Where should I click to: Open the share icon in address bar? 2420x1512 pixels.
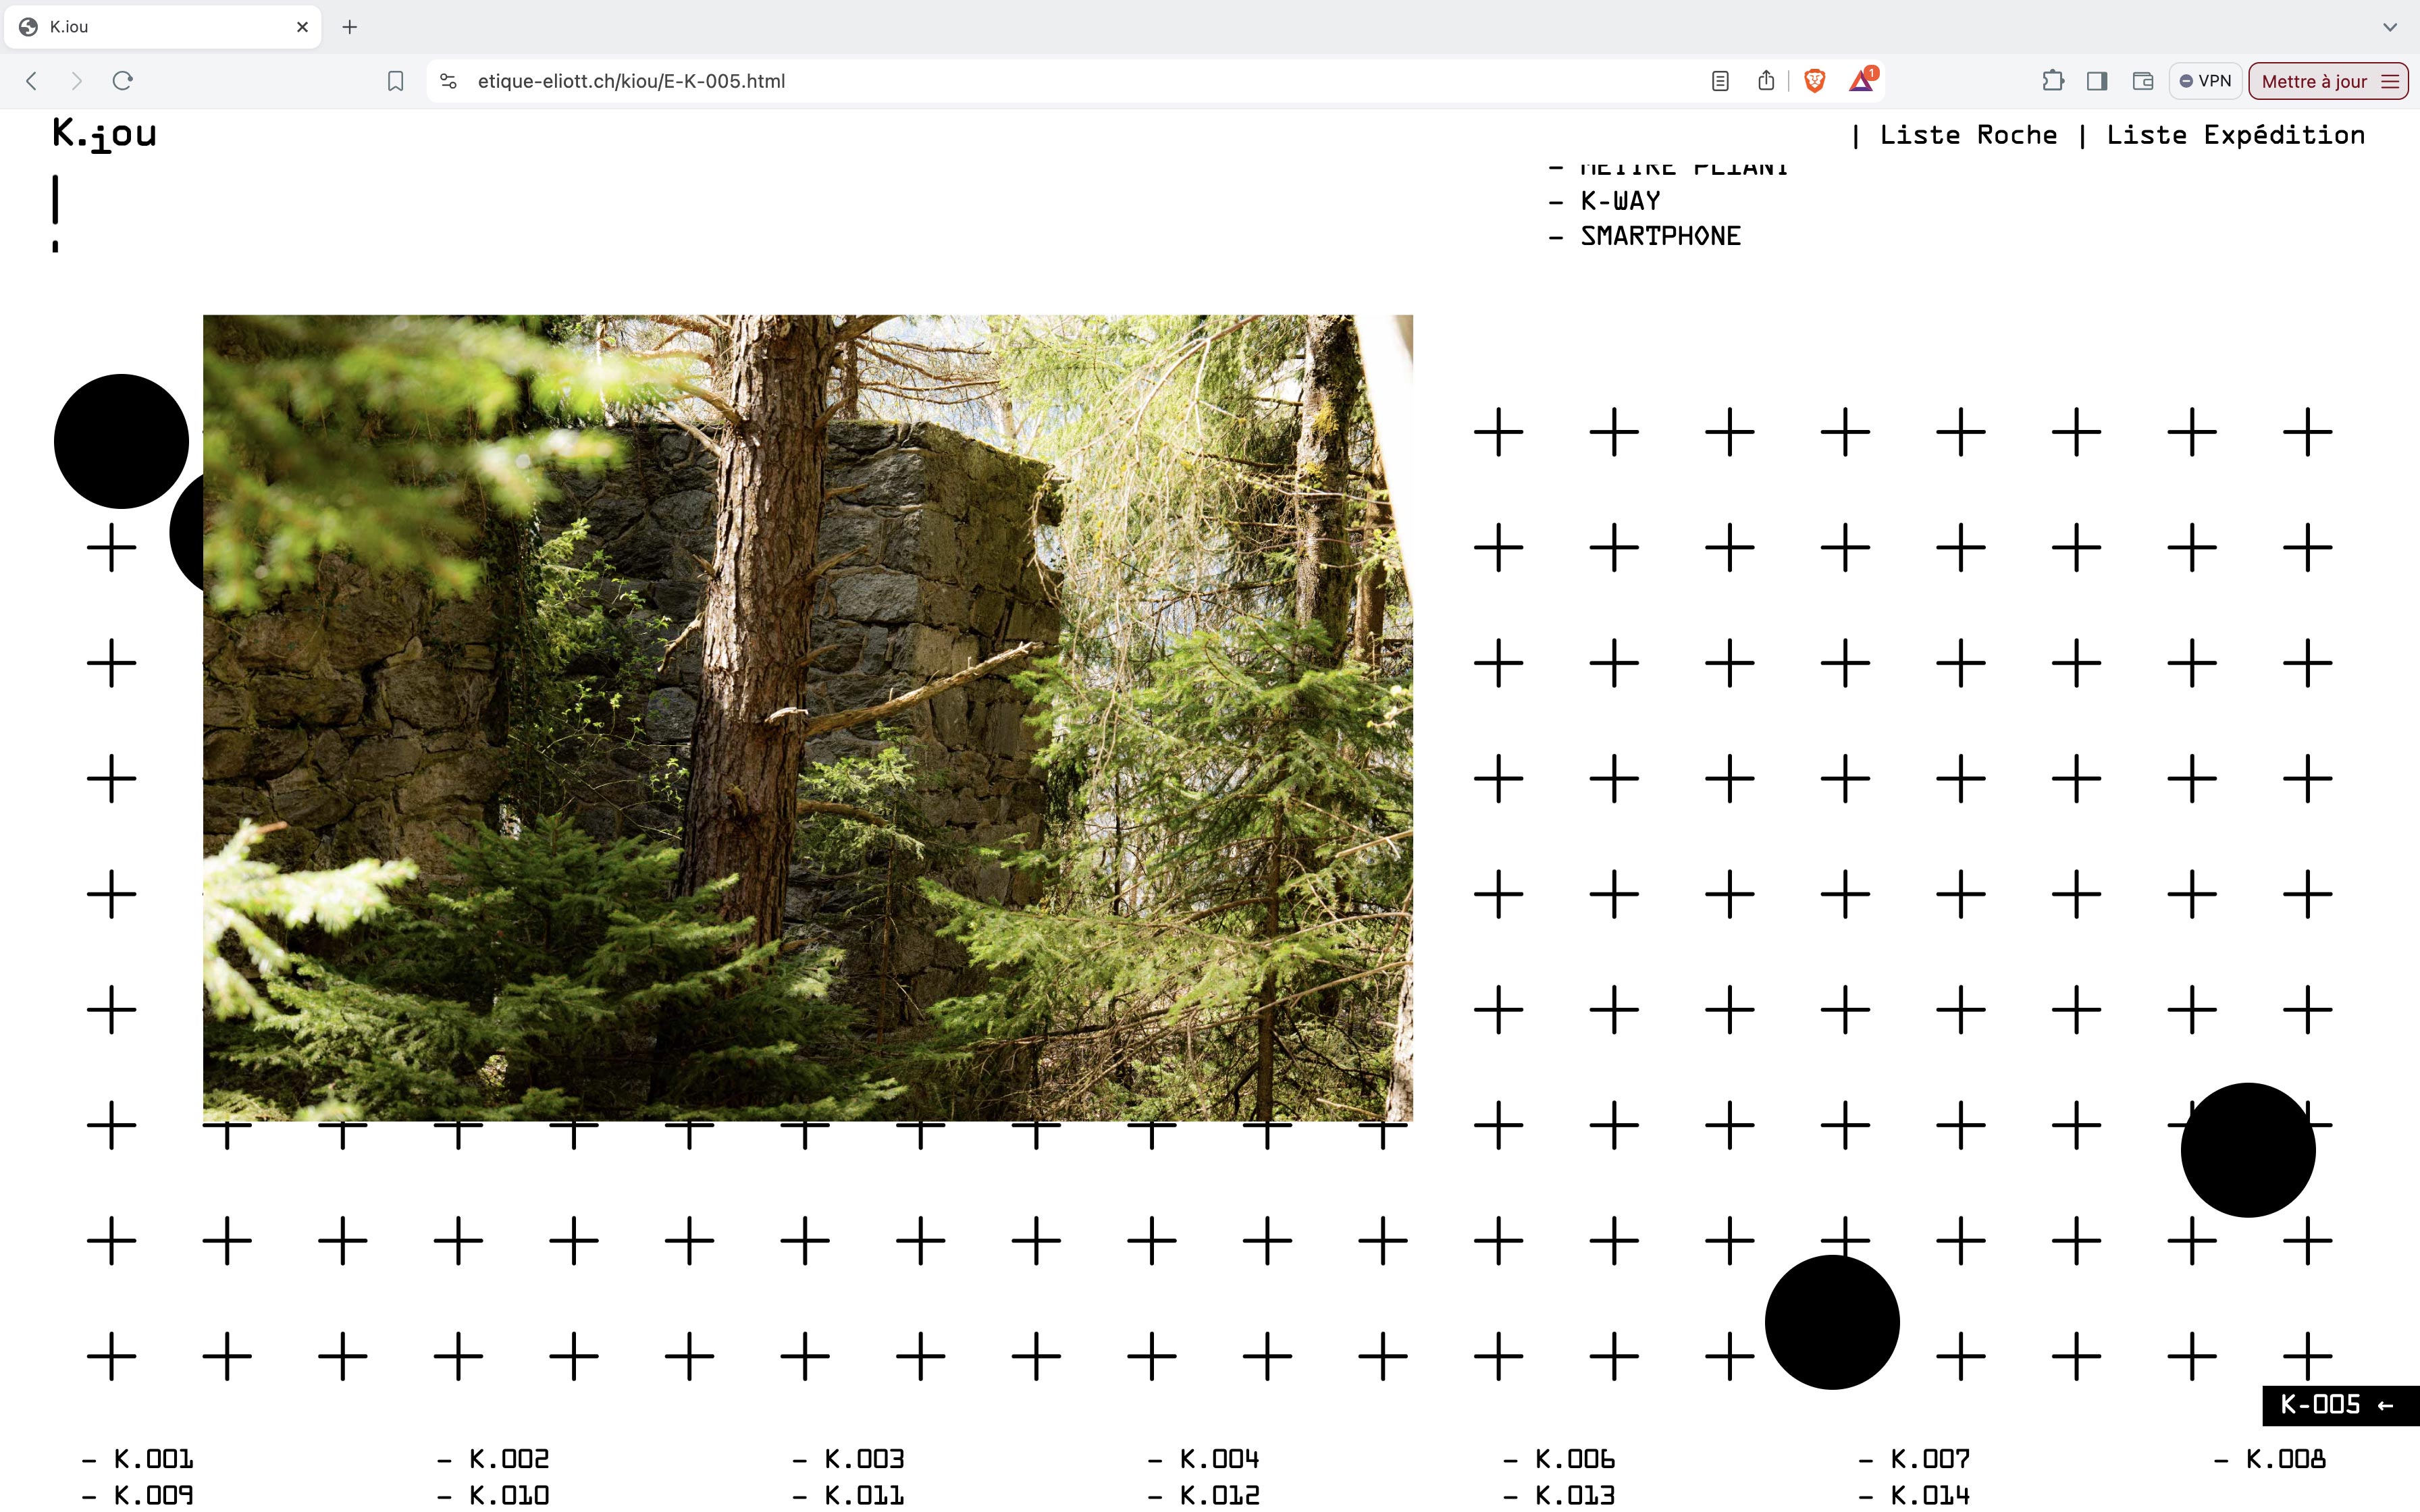pyautogui.click(x=1766, y=81)
